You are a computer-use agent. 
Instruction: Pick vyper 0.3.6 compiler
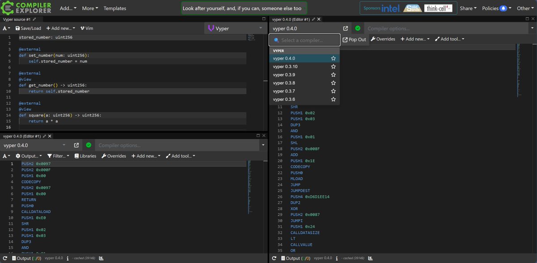click(x=304, y=99)
